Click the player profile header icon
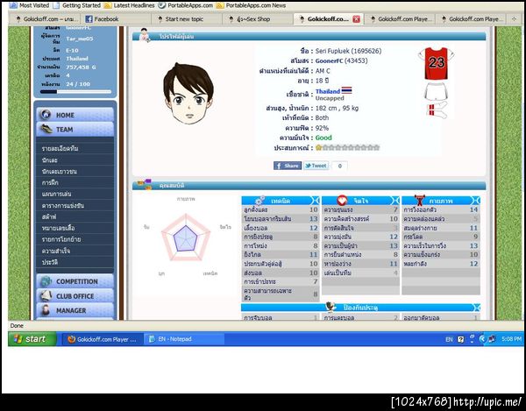Viewport: 526px width, 411px height. click(145, 35)
